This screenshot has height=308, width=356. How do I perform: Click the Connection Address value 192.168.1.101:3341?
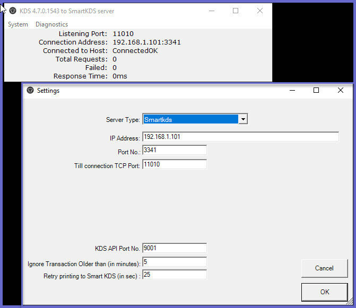click(x=146, y=42)
